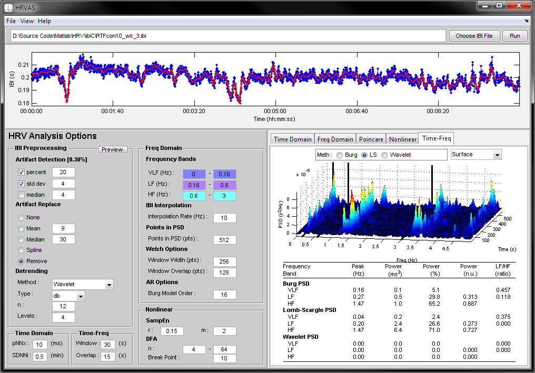535x373 pixels.
Task: Click the Interpolation Rate input field
Action: pyautogui.click(x=224, y=218)
